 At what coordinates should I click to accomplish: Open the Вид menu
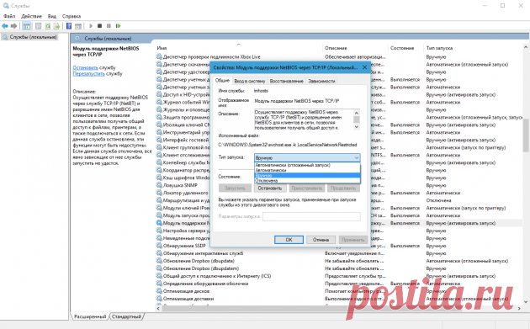pos(52,16)
